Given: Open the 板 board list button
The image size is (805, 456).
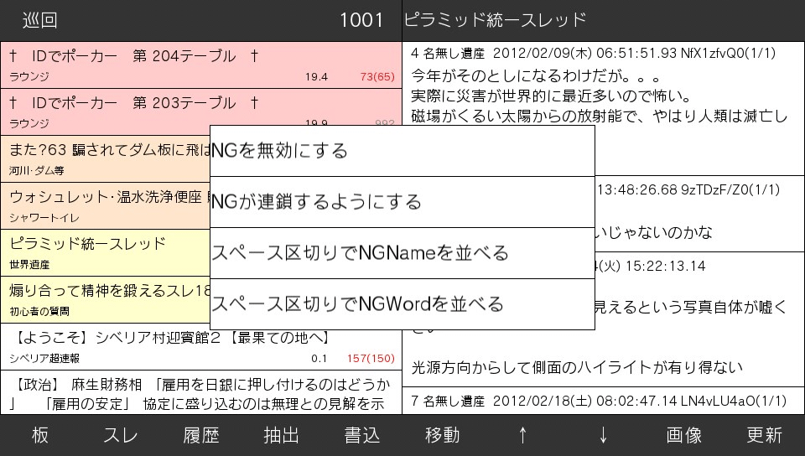Looking at the screenshot, I should [40, 435].
